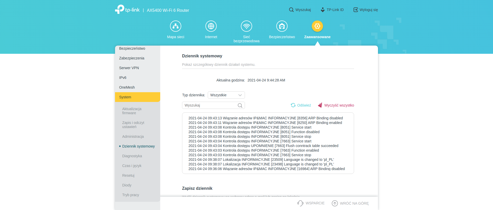
Task: Click Wyloguj się to log out
Action: [x=366, y=10]
